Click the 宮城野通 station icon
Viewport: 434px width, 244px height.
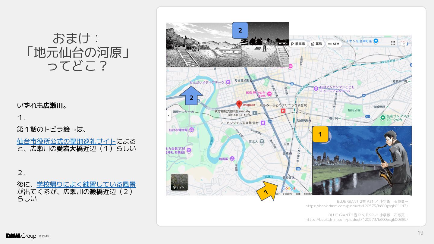[x=310, y=120]
